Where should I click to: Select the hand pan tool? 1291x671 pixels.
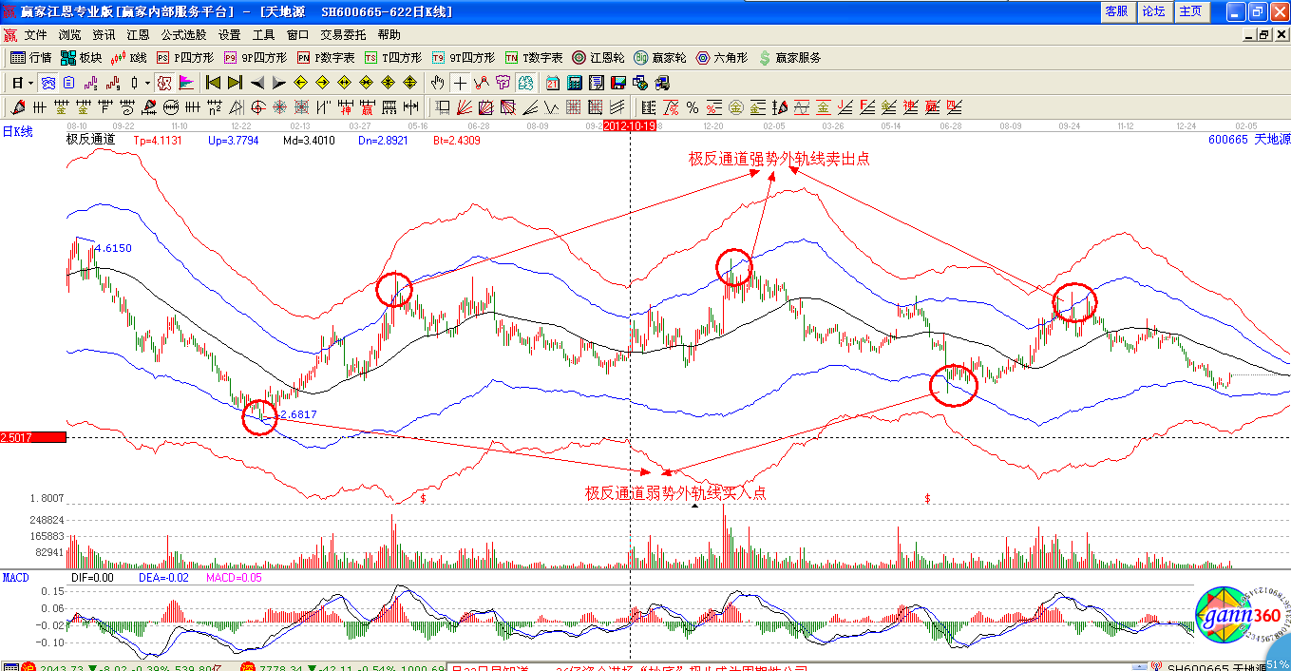point(437,83)
